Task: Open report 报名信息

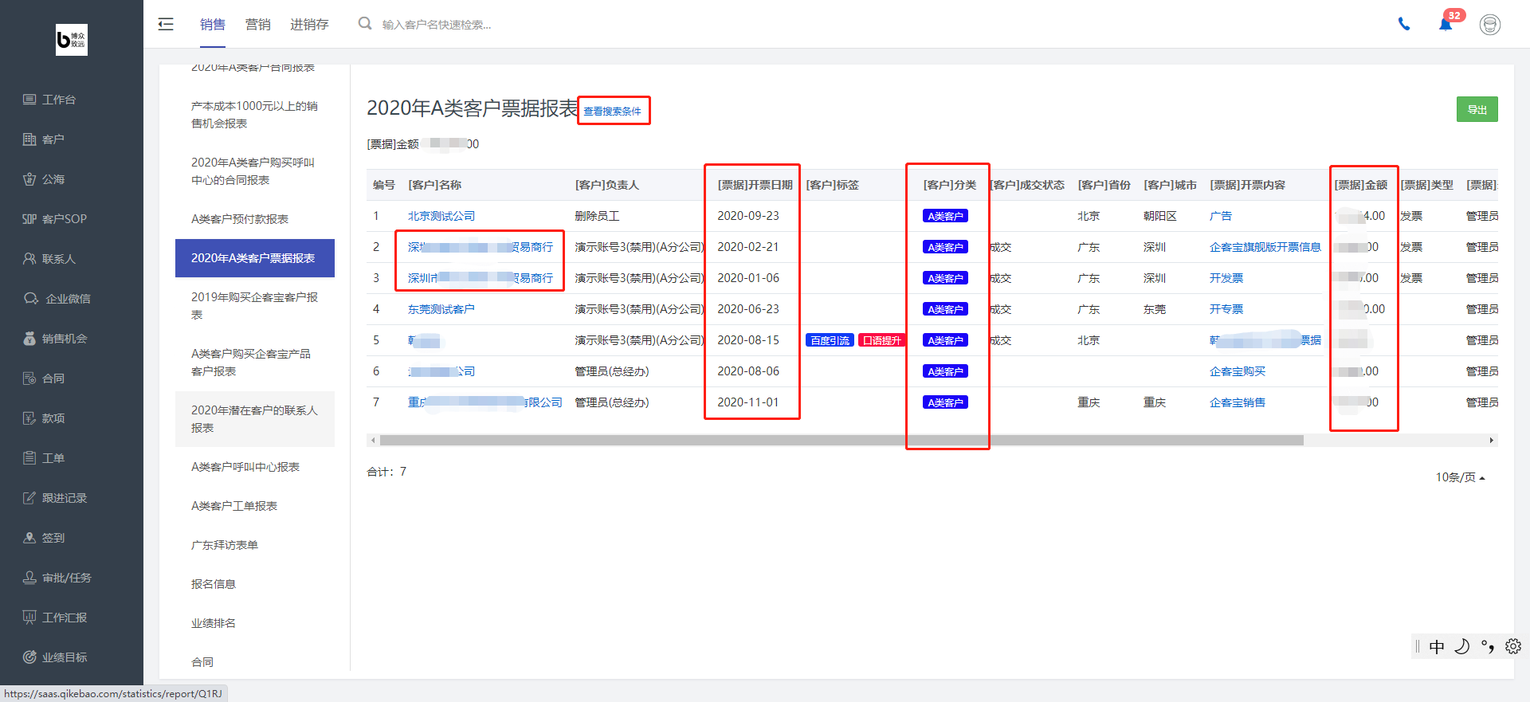Action: pos(255,584)
